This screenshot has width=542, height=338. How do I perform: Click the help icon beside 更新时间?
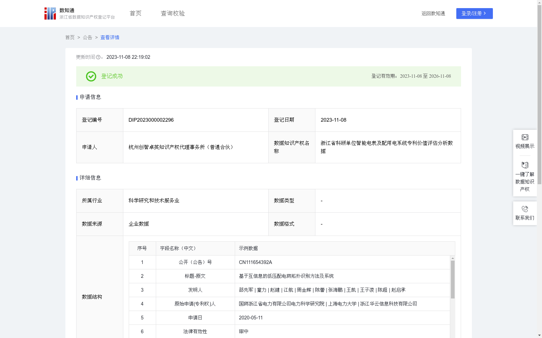pos(98,57)
